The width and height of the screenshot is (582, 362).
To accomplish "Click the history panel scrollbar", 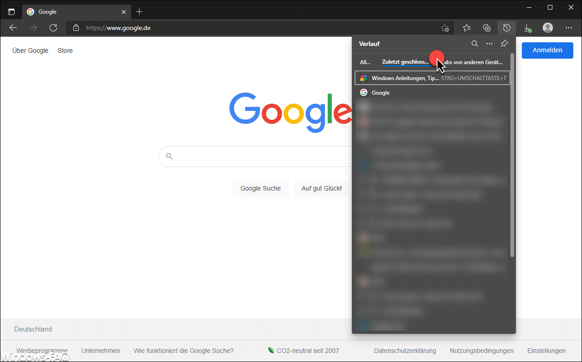I will (x=513, y=155).
